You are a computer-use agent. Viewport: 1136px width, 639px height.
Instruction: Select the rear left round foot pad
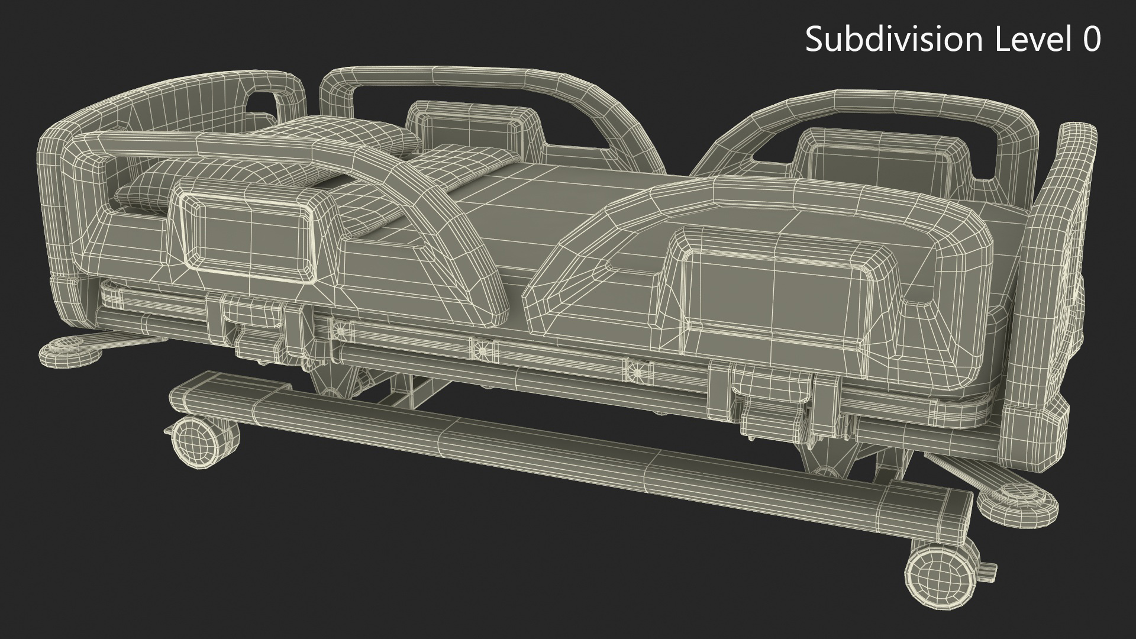click(70, 354)
